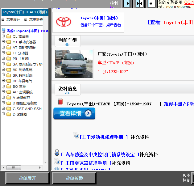Expand the MT 手动变速器 tree node
The height and width of the screenshot is (186, 194).
pos(3,42)
